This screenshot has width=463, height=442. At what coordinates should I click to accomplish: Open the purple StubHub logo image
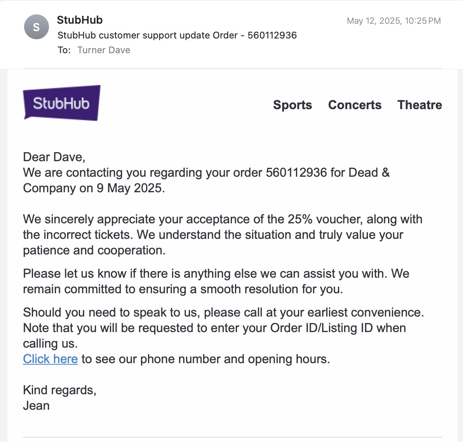click(x=62, y=103)
